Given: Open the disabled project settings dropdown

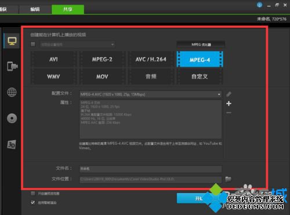Looking at the screenshot, I should pos(78,45).
